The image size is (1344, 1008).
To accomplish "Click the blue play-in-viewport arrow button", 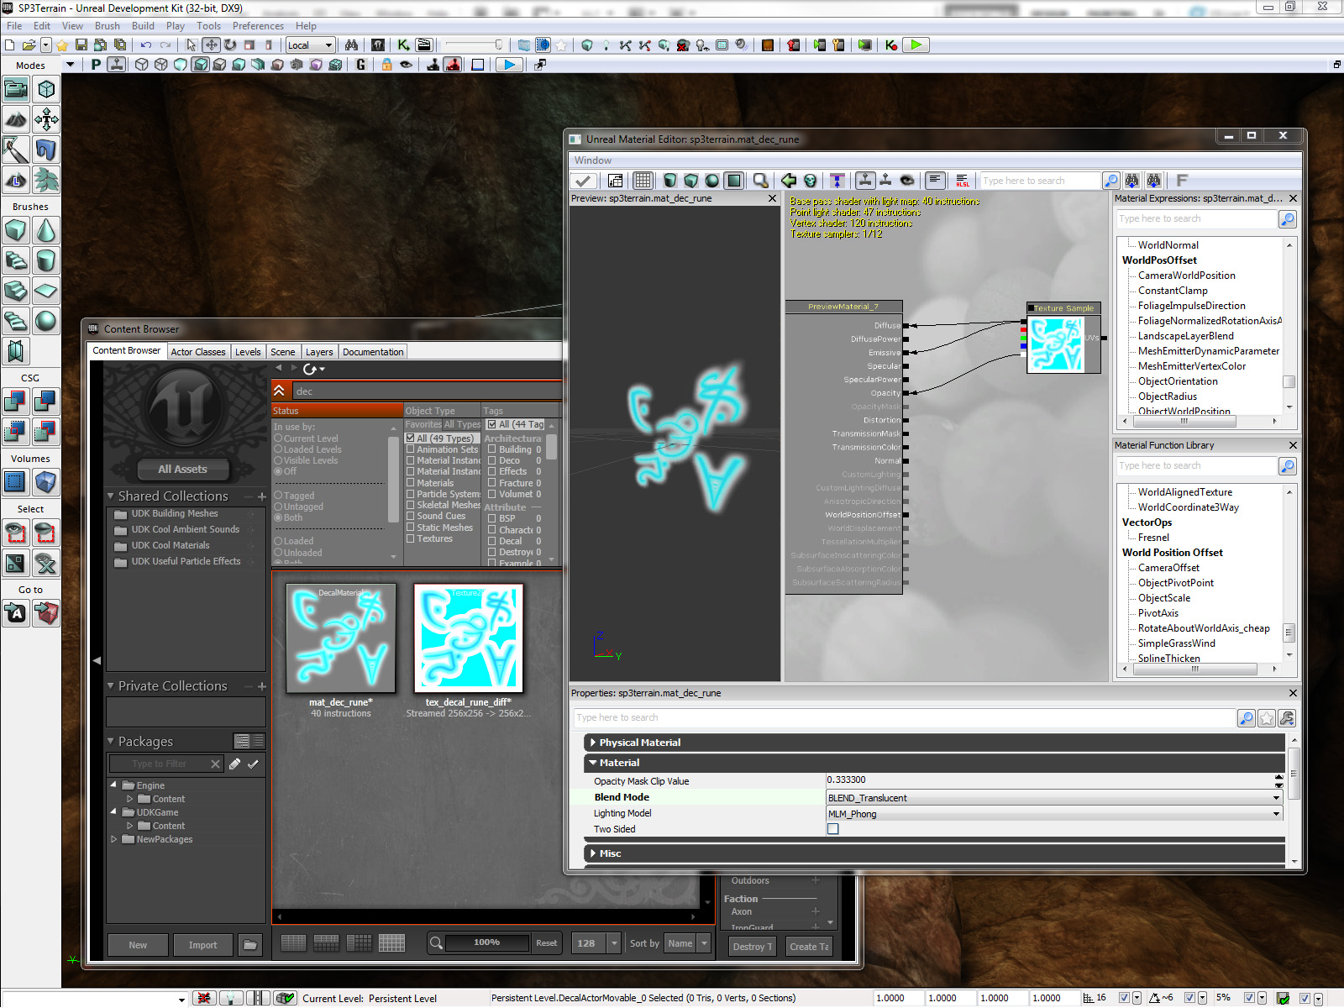I will click(x=508, y=65).
